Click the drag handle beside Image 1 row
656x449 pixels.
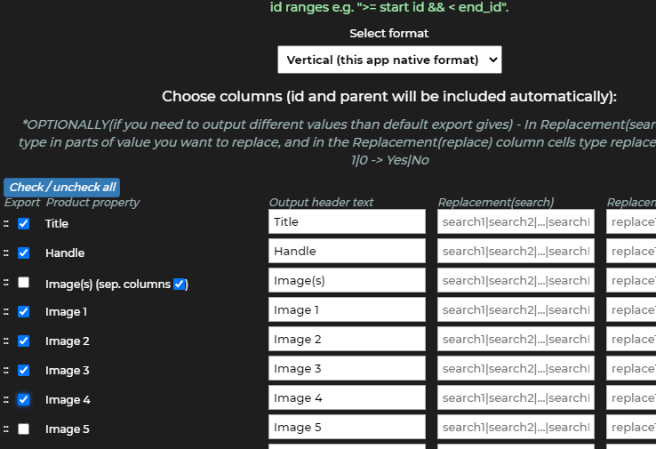[5, 312]
